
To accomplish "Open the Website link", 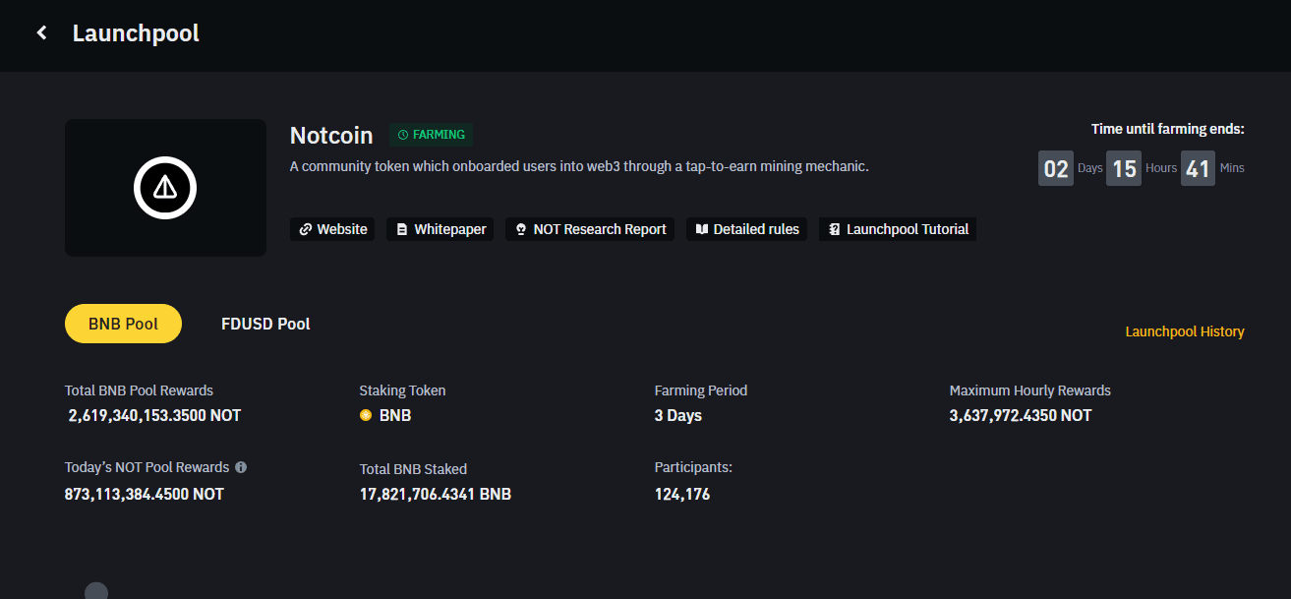I will click(x=332, y=229).
